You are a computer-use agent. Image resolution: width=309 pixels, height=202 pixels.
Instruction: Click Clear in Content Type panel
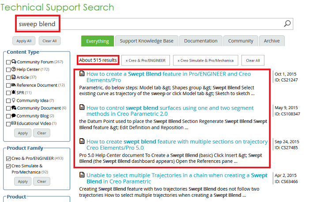point(41,133)
